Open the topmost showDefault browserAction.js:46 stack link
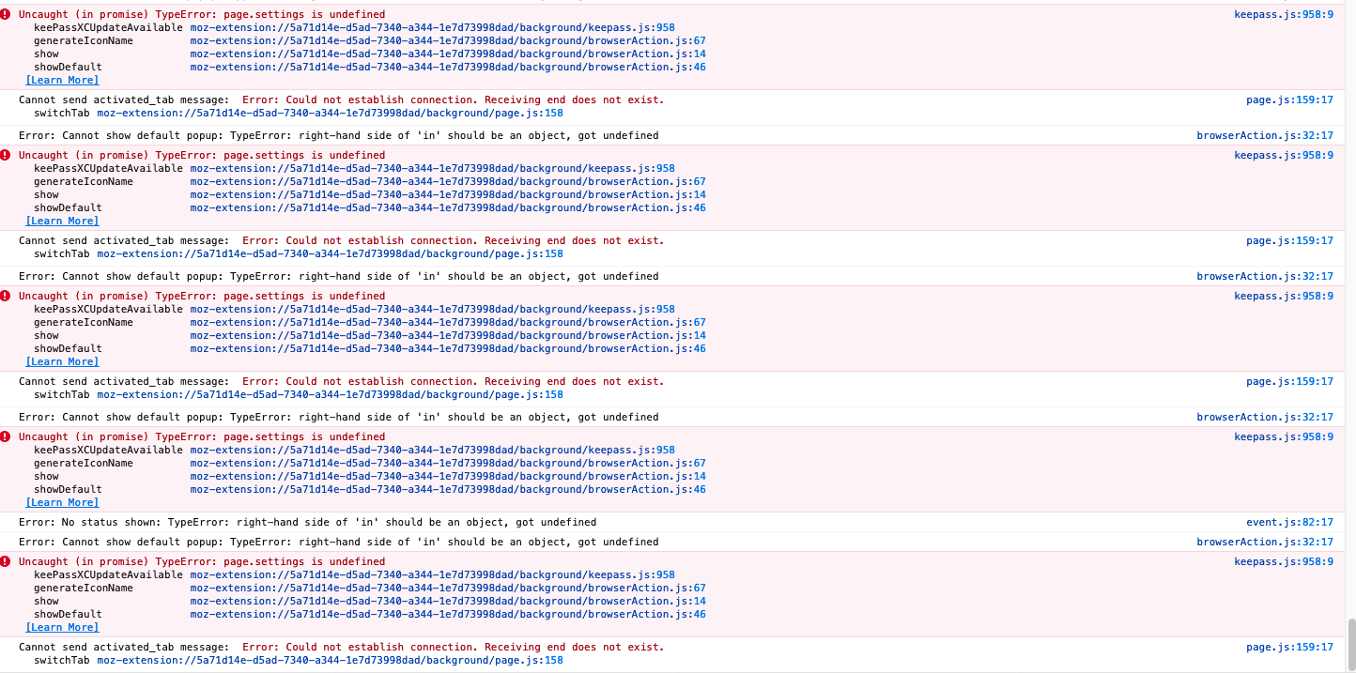This screenshot has height=673, width=1356. pyautogui.click(x=448, y=67)
